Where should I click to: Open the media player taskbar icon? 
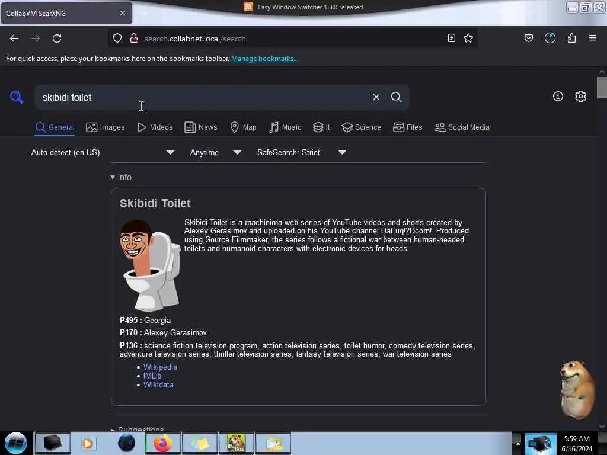click(x=88, y=443)
